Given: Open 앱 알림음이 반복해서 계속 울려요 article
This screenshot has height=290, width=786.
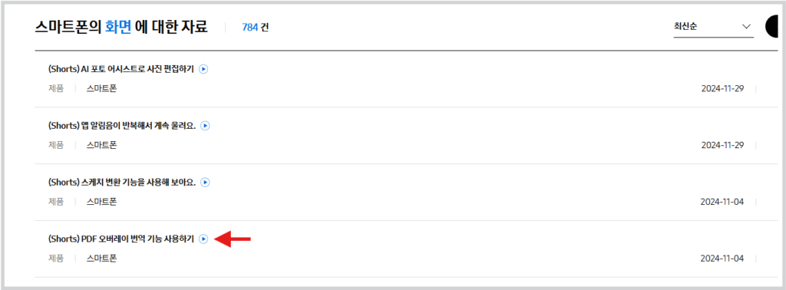Looking at the screenshot, I should [122, 126].
